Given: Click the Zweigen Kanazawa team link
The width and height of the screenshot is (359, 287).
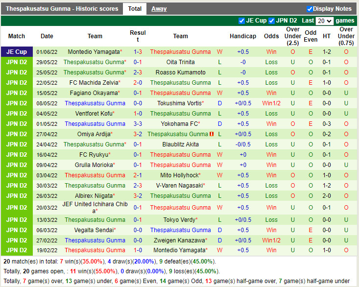Looking at the screenshot, I should [179, 240].
